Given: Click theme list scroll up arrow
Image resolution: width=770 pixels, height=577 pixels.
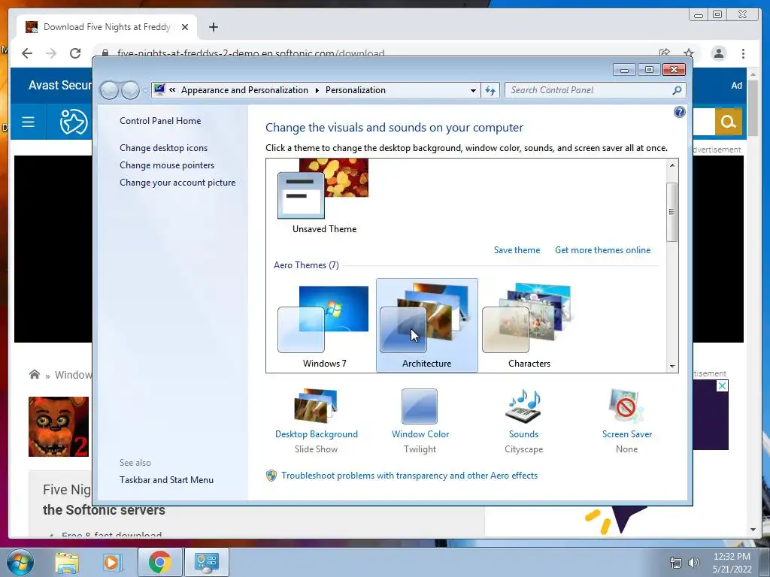Looking at the screenshot, I should coord(672,165).
